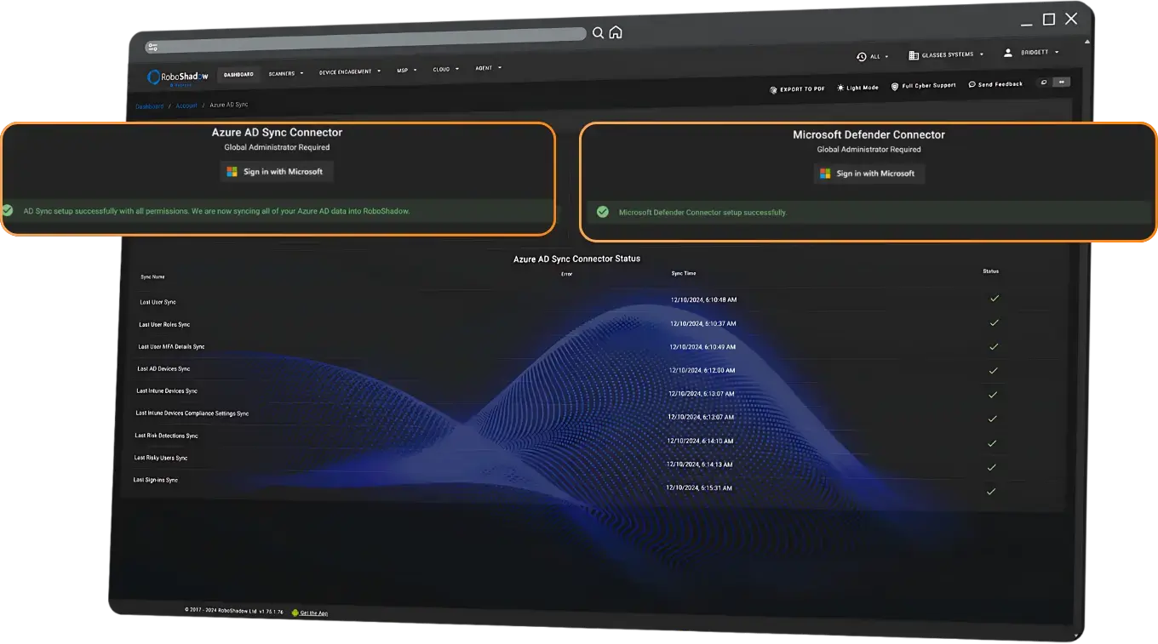The image size is (1158, 644).
Task: Click the Sync Time column header
Action: point(684,273)
